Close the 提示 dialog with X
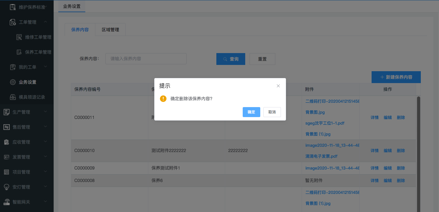Viewport: 439px width, 212px height. pyautogui.click(x=278, y=86)
